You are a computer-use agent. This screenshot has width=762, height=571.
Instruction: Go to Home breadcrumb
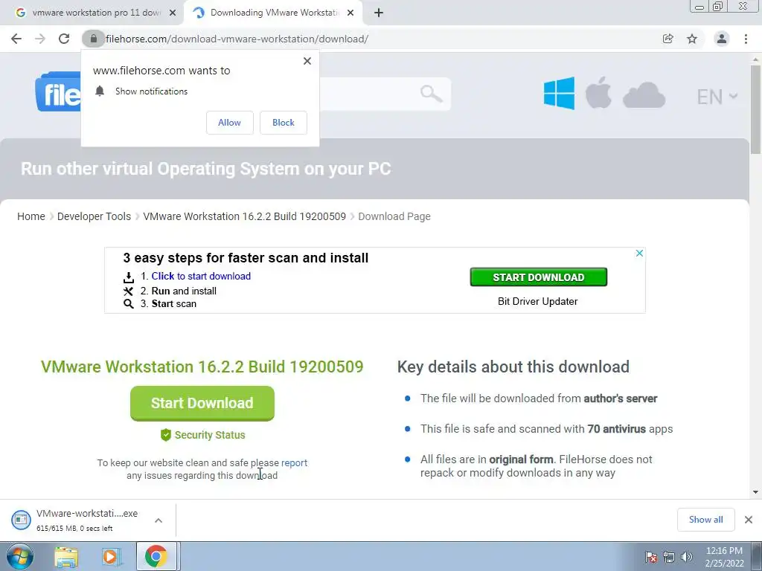click(x=31, y=216)
